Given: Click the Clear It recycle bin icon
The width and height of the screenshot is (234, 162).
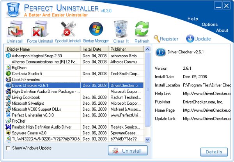Looking at the screenshot, I should [x=121, y=29].
